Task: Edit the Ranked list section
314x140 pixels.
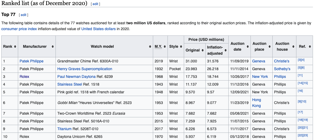Action: [95, 4]
